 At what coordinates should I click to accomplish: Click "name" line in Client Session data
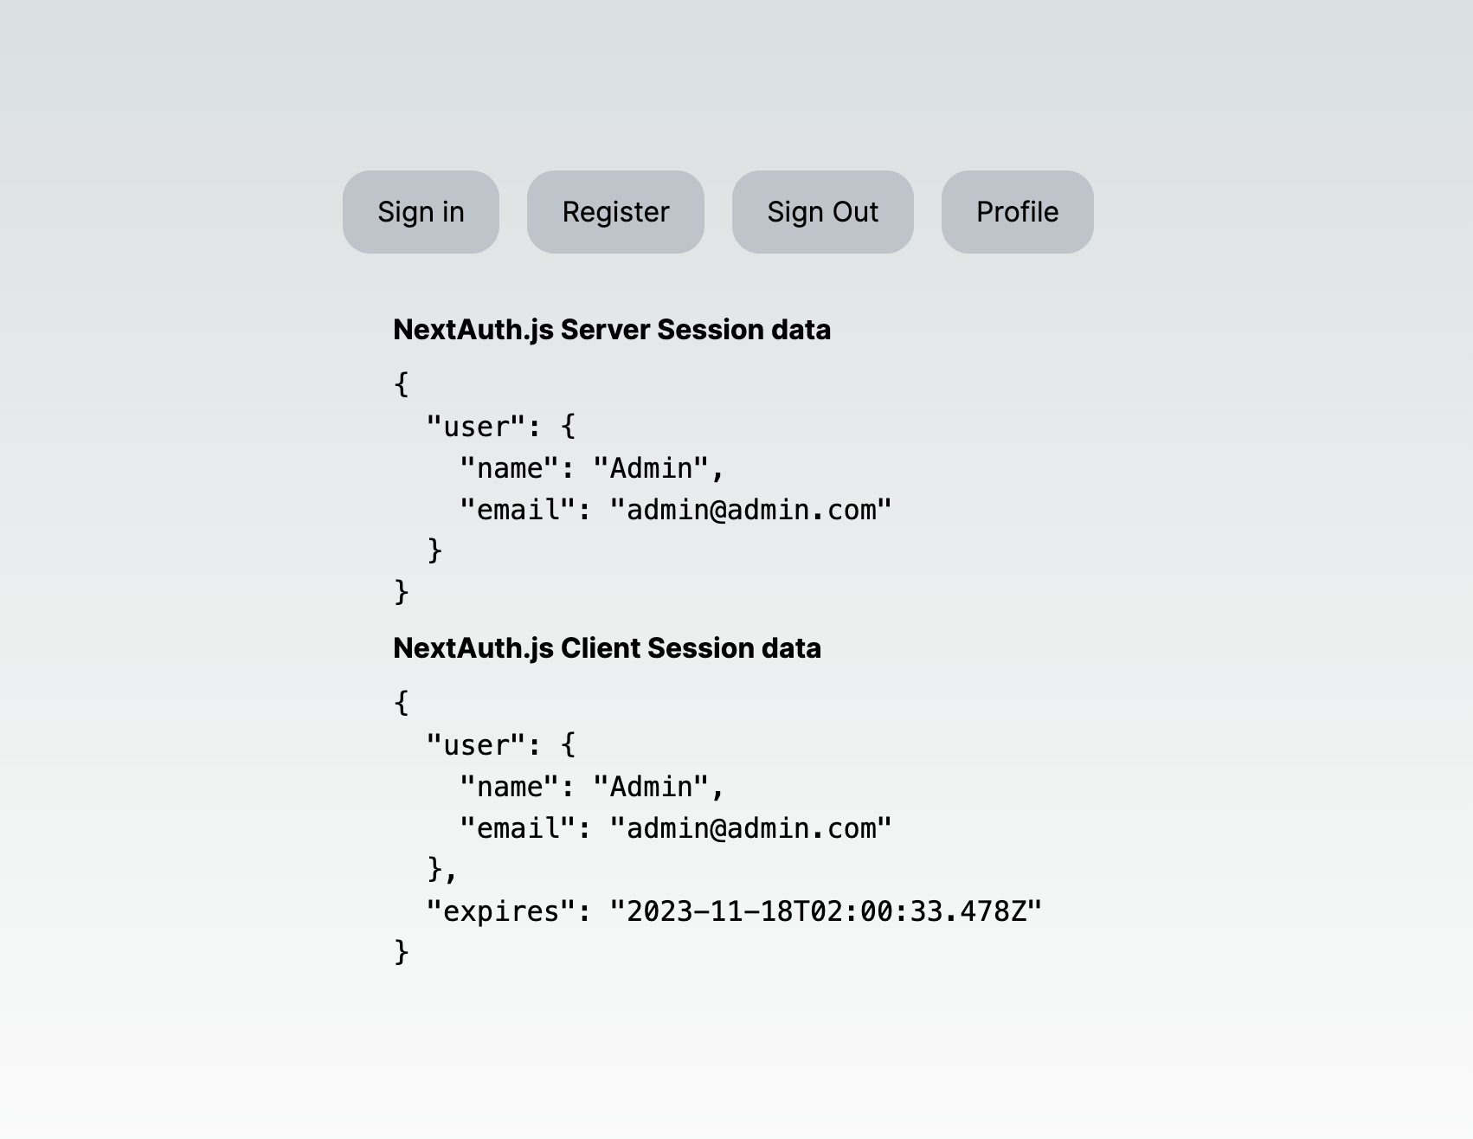(592, 787)
